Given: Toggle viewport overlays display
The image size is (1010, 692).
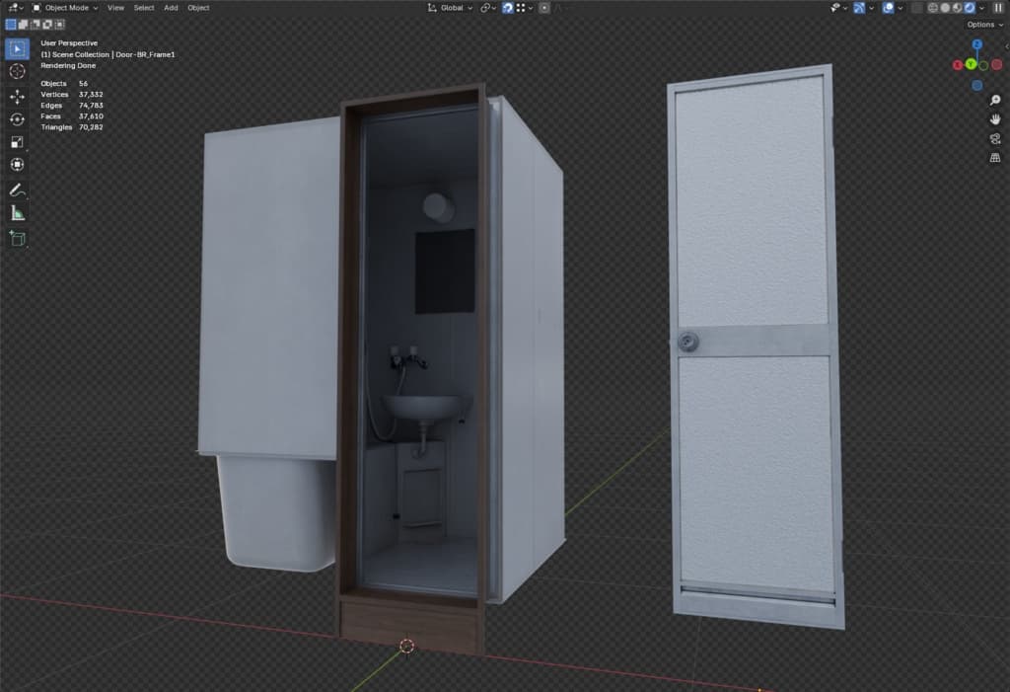Looking at the screenshot, I should tap(889, 8).
